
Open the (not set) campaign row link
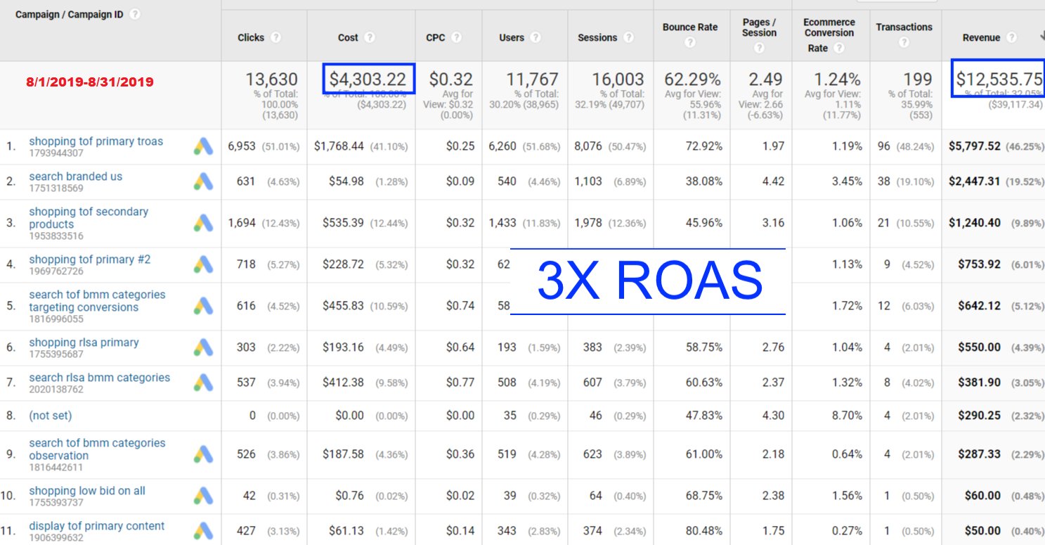click(x=50, y=416)
